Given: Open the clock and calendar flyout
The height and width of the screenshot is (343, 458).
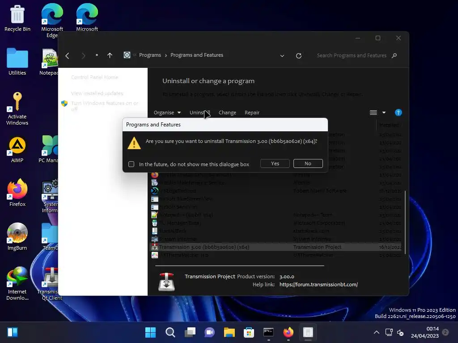Looking at the screenshot, I should (x=425, y=332).
